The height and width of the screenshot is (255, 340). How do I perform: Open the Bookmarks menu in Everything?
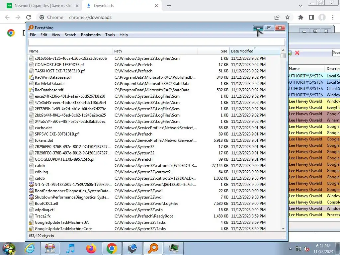pyautogui.click(x=91, y=35)
